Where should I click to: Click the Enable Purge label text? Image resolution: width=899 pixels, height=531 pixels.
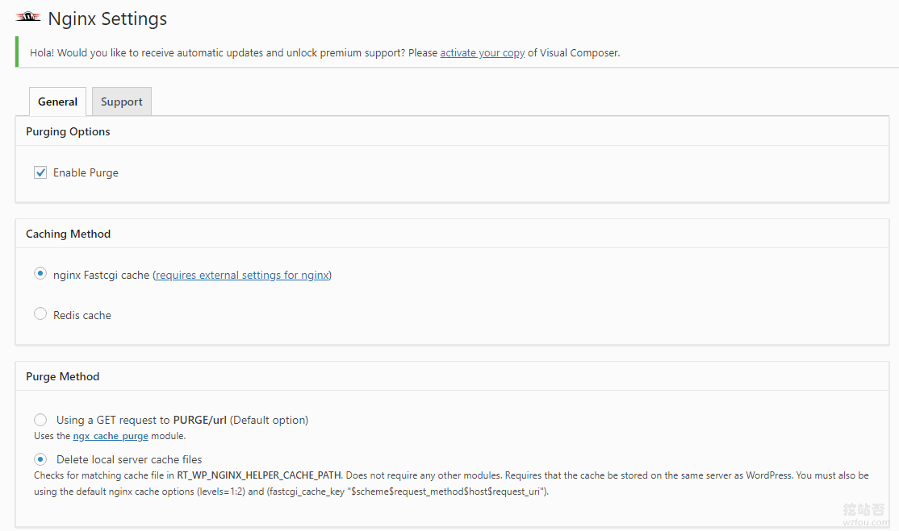point(86,172)
